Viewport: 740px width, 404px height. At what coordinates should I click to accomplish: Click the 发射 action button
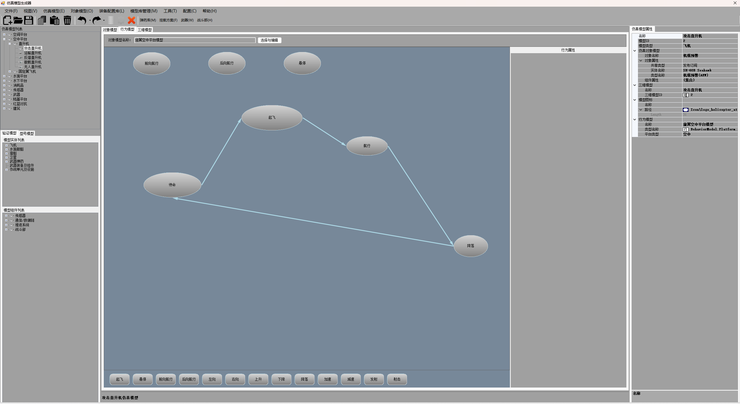[374, 379]
